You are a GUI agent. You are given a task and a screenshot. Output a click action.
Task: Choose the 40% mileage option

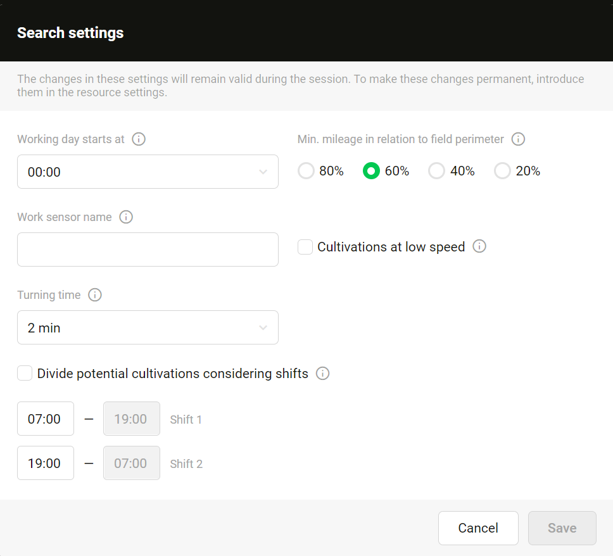[x=436, y=171]
